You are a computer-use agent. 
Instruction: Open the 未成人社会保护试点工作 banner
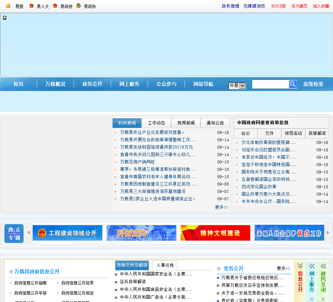[289, 233]
